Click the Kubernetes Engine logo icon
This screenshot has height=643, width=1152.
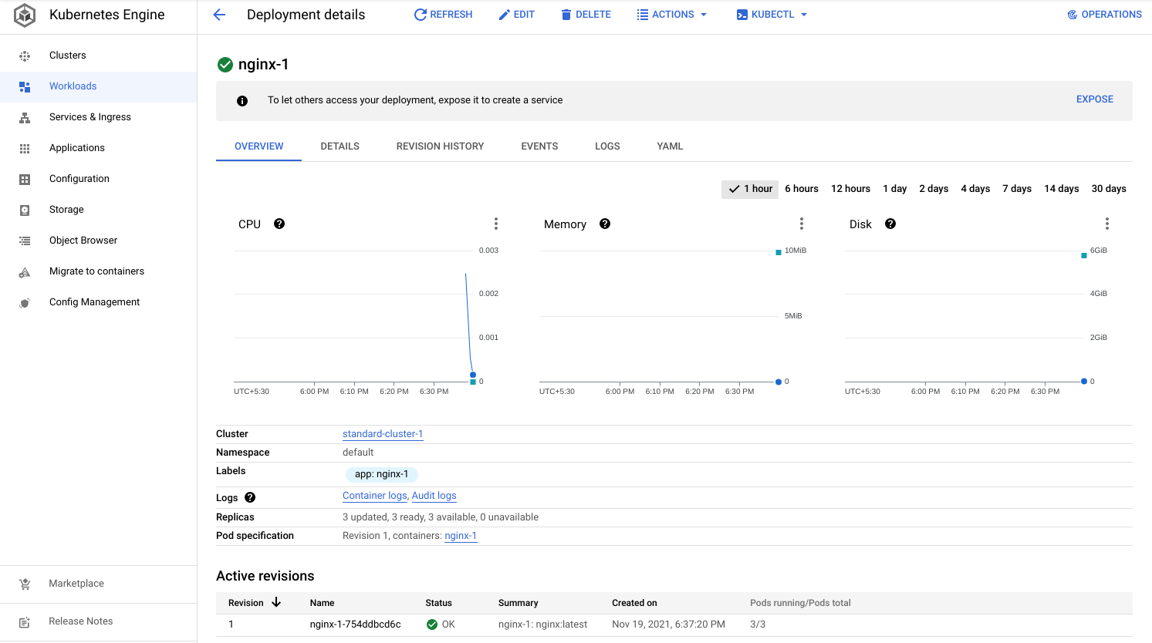pos(25,15)
